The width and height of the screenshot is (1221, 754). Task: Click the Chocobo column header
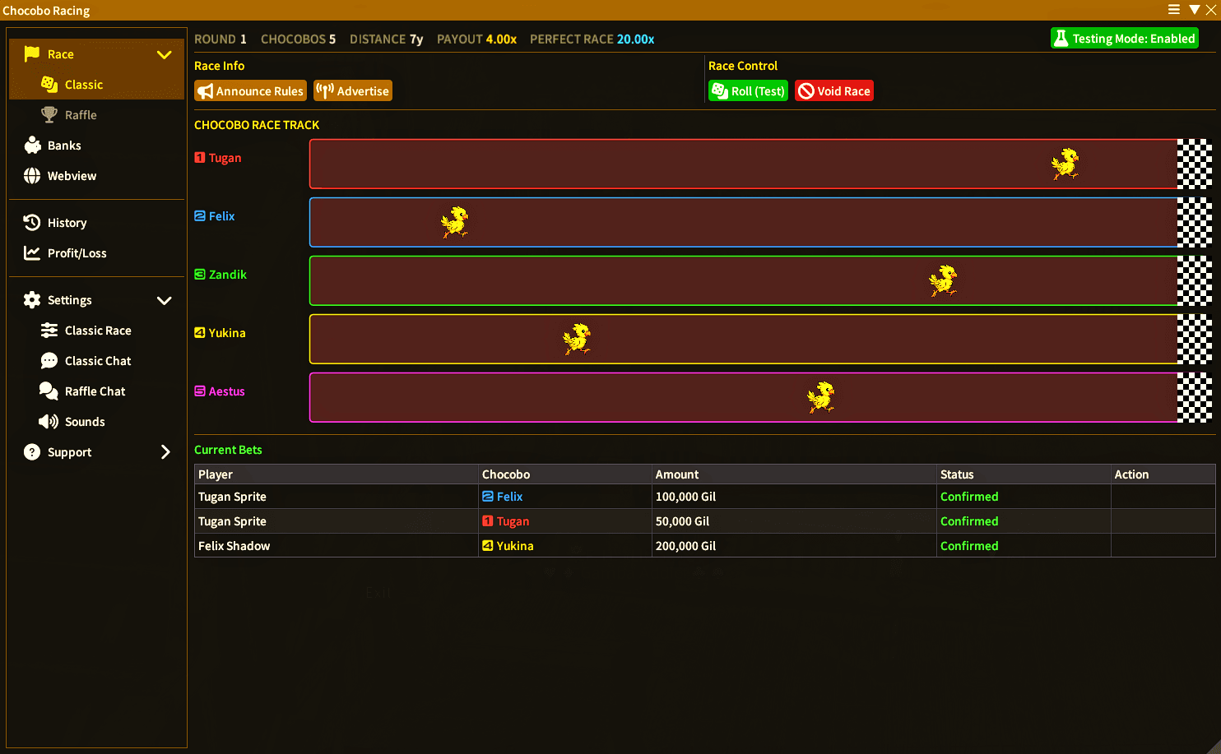tap(565, 474)
